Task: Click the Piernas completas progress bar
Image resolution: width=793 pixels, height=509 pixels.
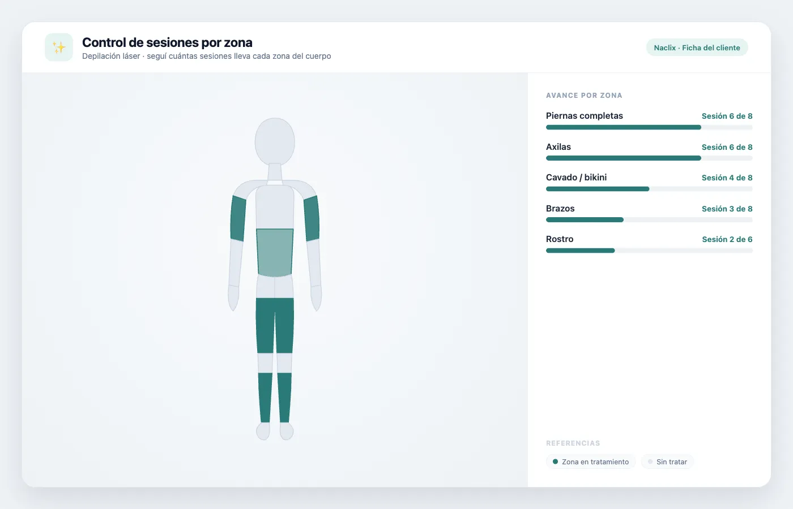Action: click(x=649, y=127)
